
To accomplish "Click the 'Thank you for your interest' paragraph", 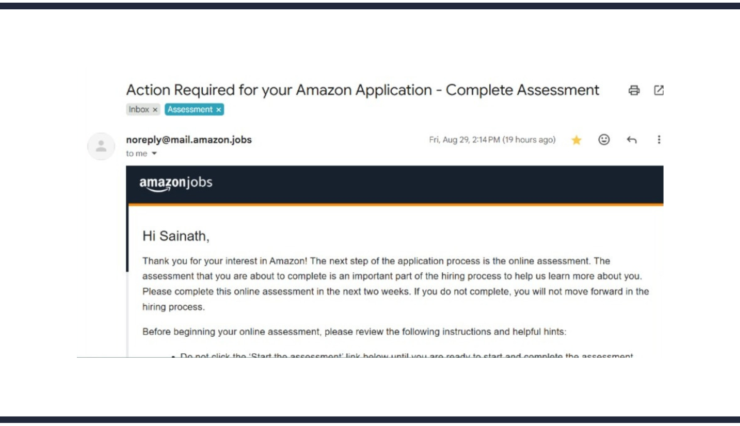I will coord(396,284).
